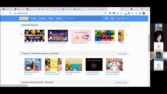167x94 pixels.
Task: Open the Create menu item
Action: 33,19
